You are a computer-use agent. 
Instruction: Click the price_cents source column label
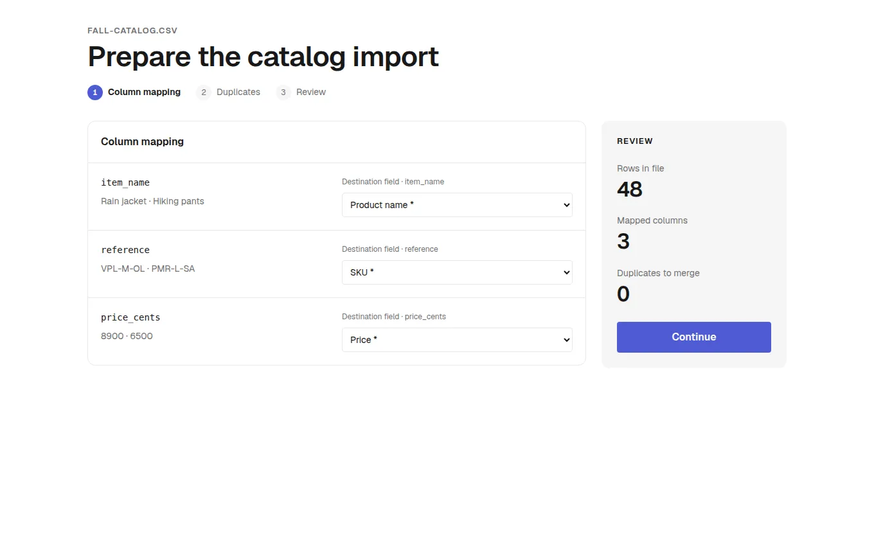click(130, 317)
